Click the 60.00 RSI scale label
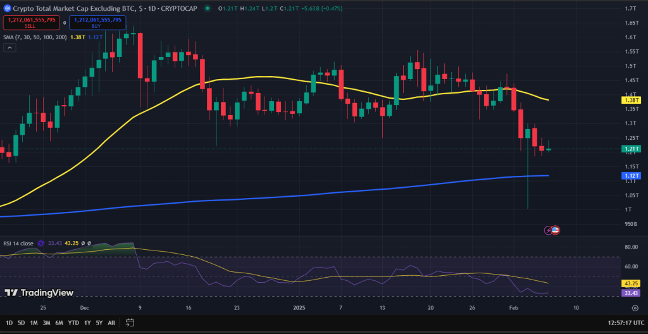The width and height of the screenshot is (648, 334). [631, 266]
